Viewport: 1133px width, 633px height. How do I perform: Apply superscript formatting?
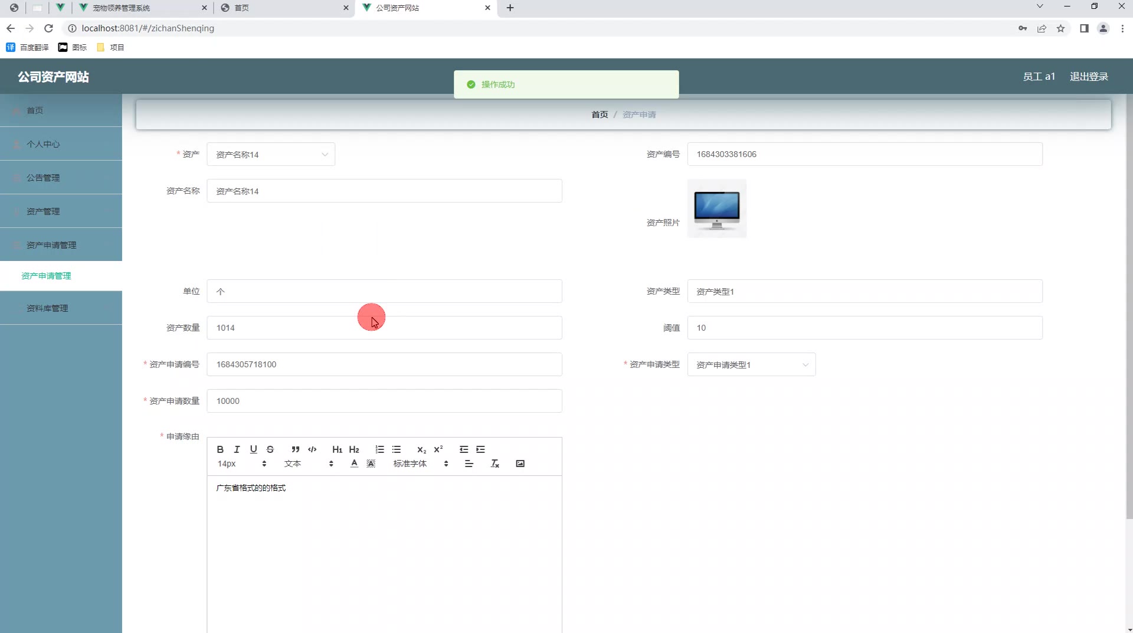(438, 449)
